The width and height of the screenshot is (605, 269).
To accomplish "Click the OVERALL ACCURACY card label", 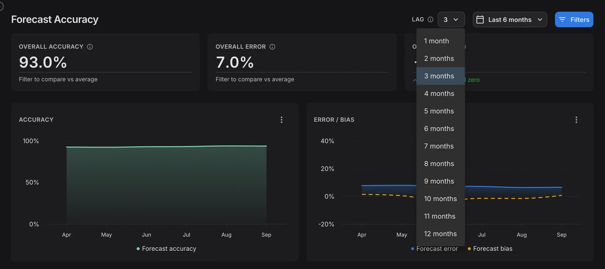I will coord(51,47).
